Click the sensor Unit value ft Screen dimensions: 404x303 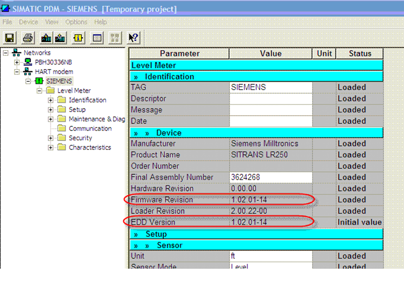pyautogui.click(x=271, y=256)
